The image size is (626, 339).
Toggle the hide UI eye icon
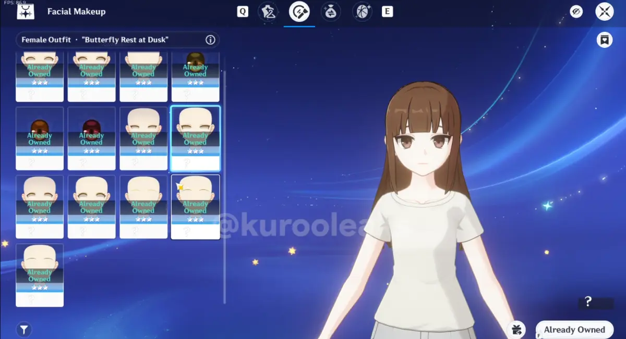tap(576, 11)
